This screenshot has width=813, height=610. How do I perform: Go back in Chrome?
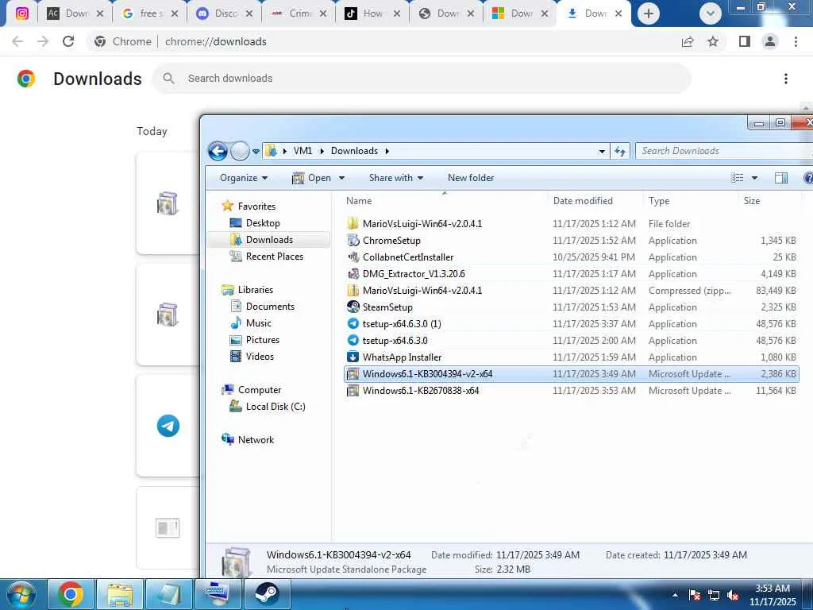point(17,41)
